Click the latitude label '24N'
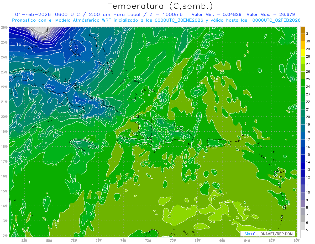This screenshot has width=315, height=244. [x=4, y=57]
